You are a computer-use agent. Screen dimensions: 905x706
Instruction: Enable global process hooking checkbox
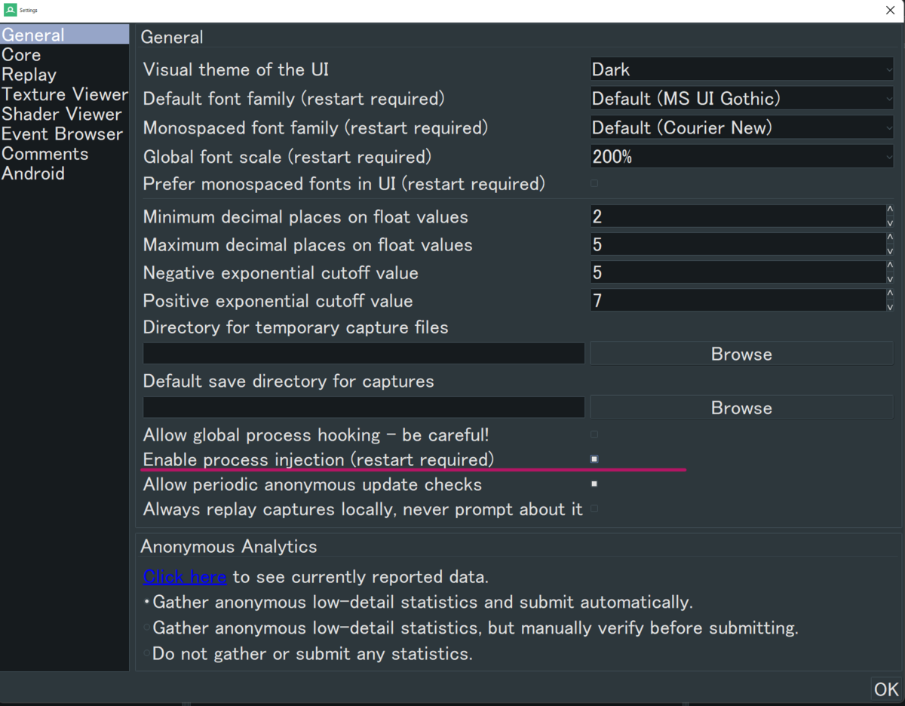594,435
